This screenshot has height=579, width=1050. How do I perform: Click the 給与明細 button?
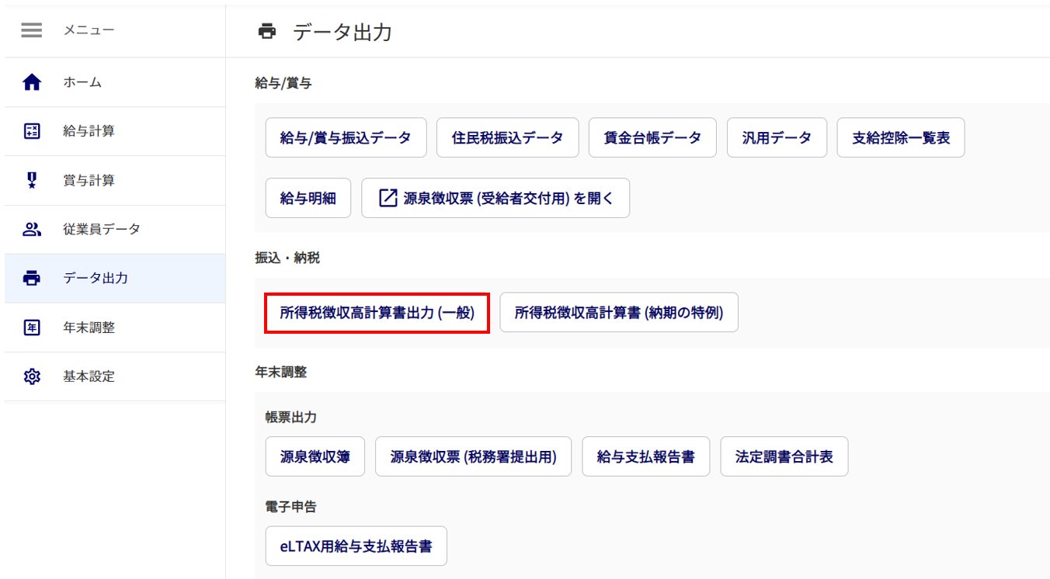click(308, 198)
